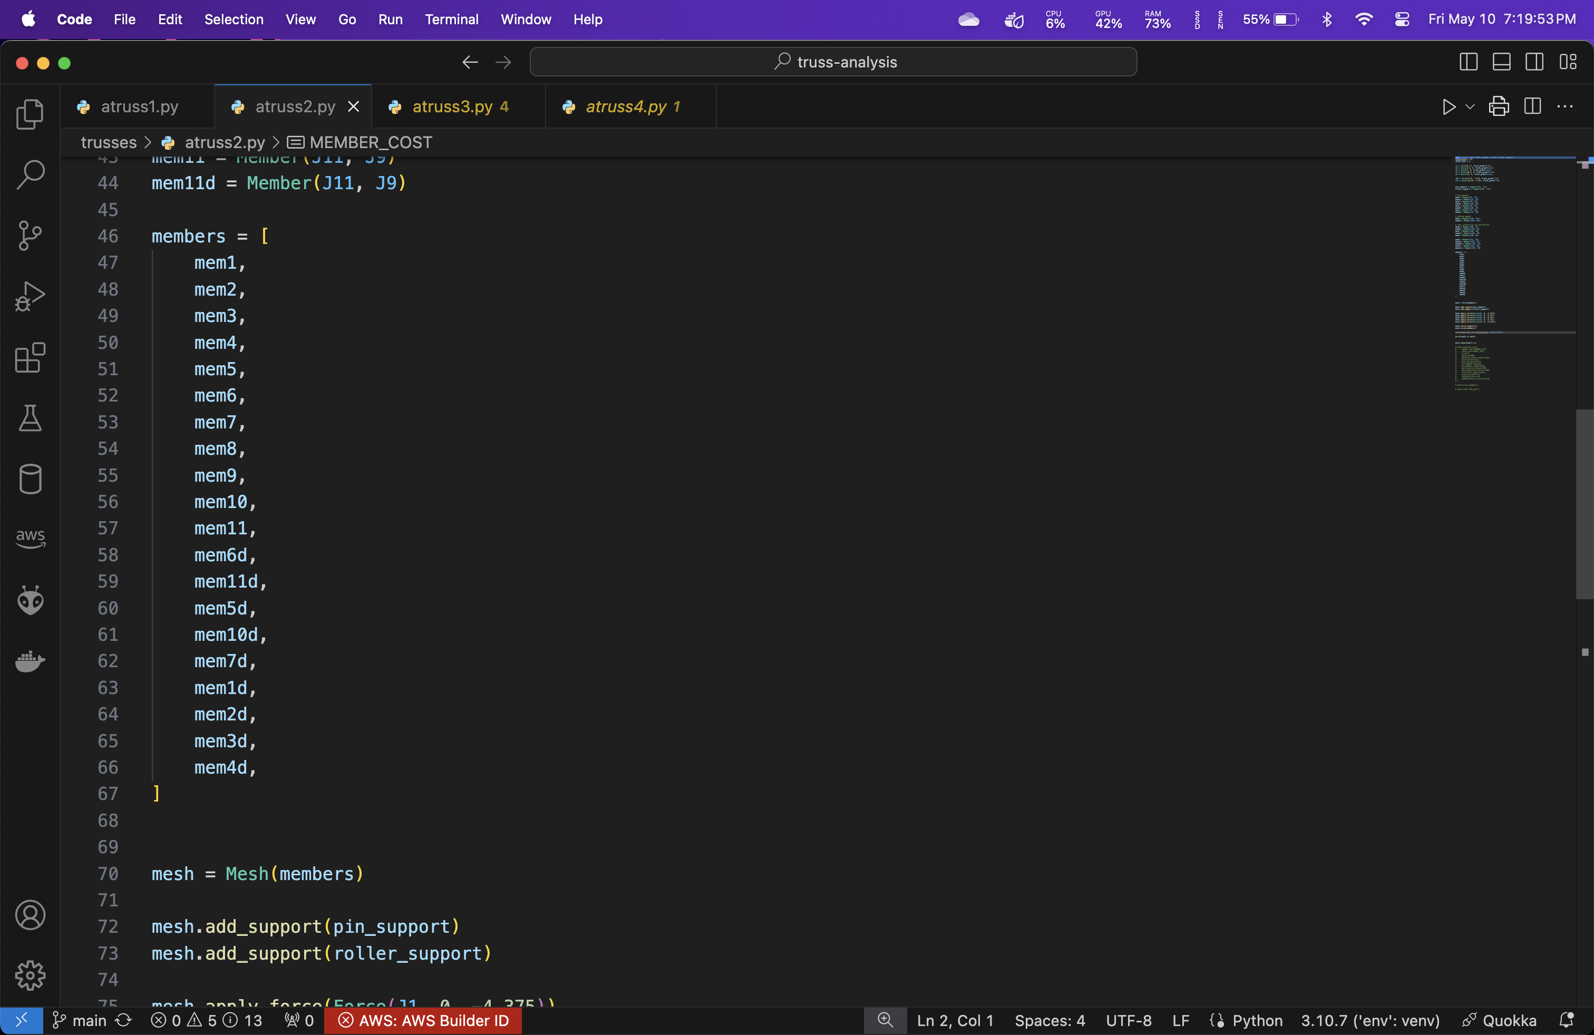Toggle the primary side bar
The width and height of the screenshot is (1594, 1035).
(x=1468, y=62)
